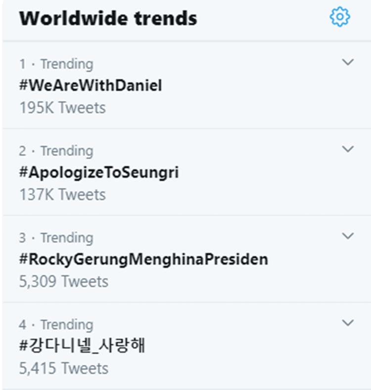Select the #RockyGerungMenghinaPresiden hashtag
This screenshot has width=371, height=390.
(143, 260)
